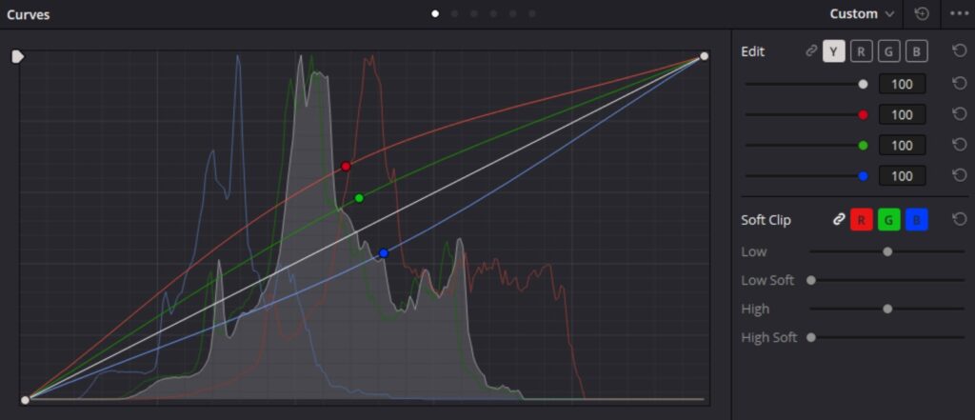The width and height of the screenshot is (975, 420).
Task: Click the red intensity slider handle
Action: pyautogui.click(x=863, y=114)
